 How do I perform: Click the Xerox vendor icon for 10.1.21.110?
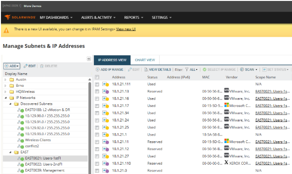[226, 162]
